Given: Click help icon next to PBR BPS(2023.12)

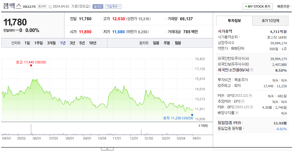Looking at the screenshot, I should tap(252, 107).
